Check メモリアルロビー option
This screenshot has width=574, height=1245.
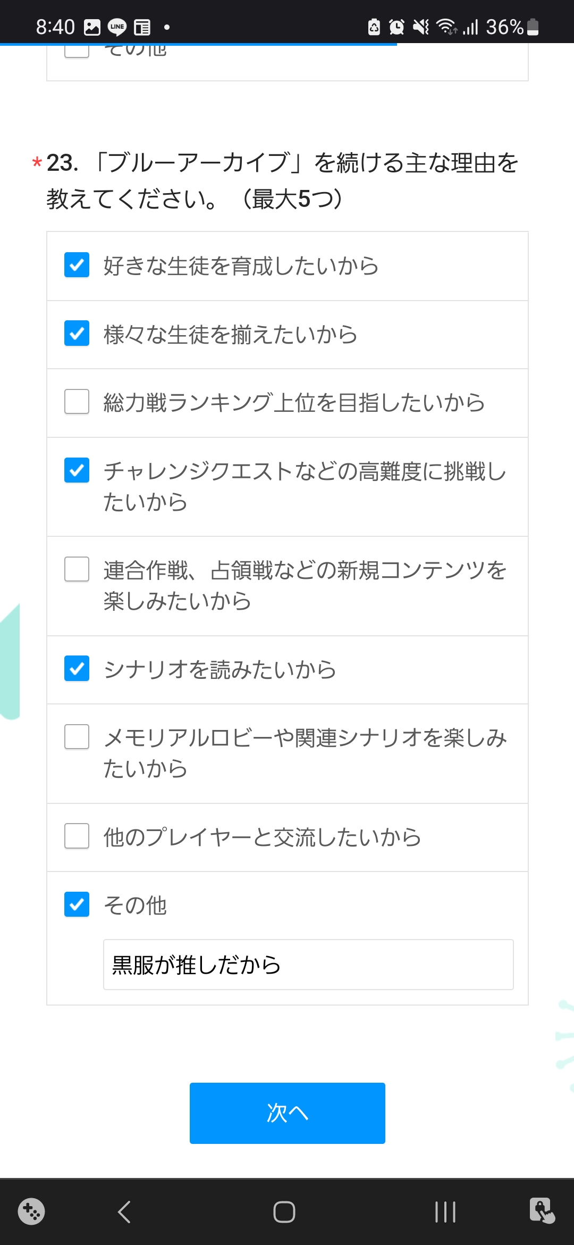(77, 737)
